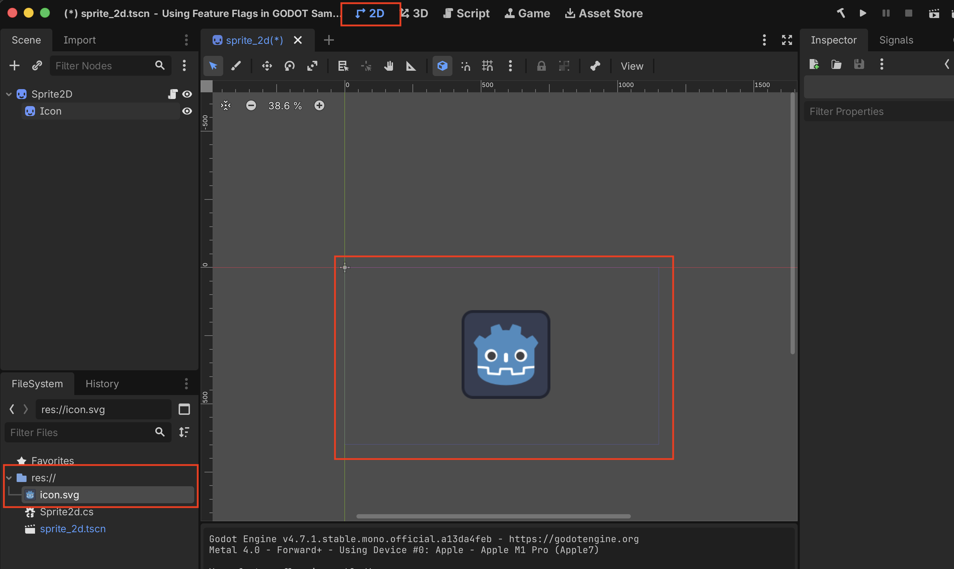Activate the Rotate Mode tool
This screenshot has height=569, width=954.
point(289,66)
